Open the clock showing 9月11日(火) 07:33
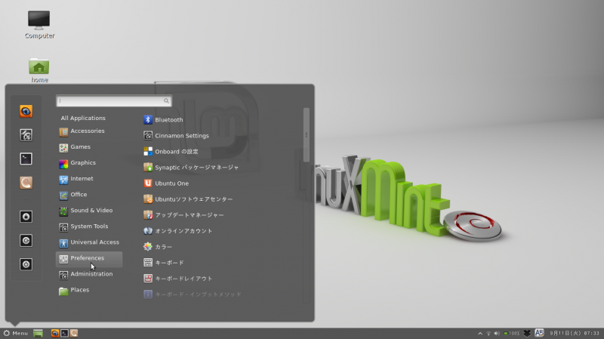The width and height of the screenshot is (604, 339). point(575,334)
